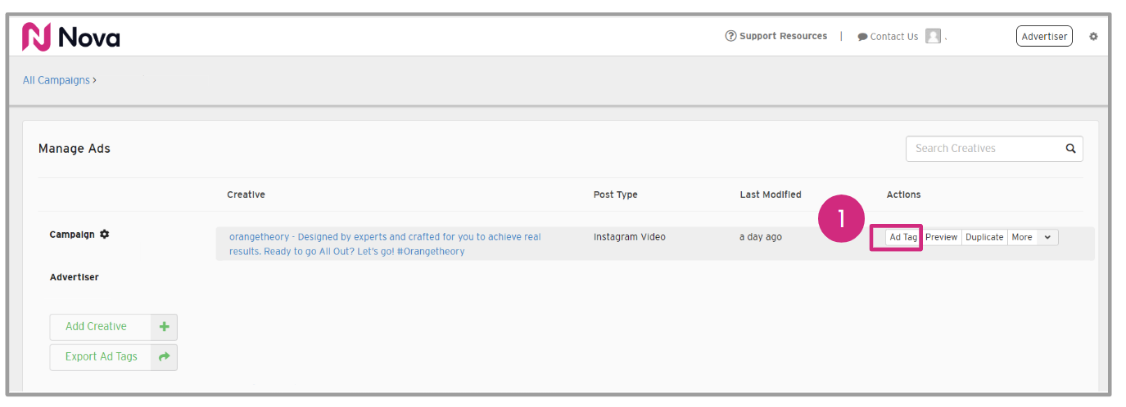1126x407 pixels.
Task: Open the Advertiser selector in header
Action: pyautogui.click(x=1044, y=36)
